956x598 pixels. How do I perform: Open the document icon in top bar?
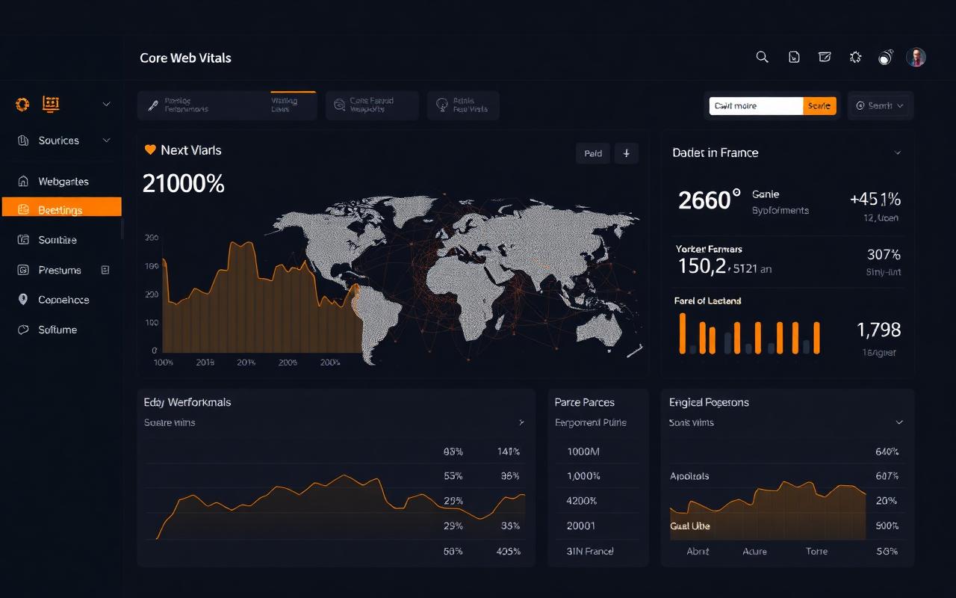pyautogui.click(x=794, y=57)
